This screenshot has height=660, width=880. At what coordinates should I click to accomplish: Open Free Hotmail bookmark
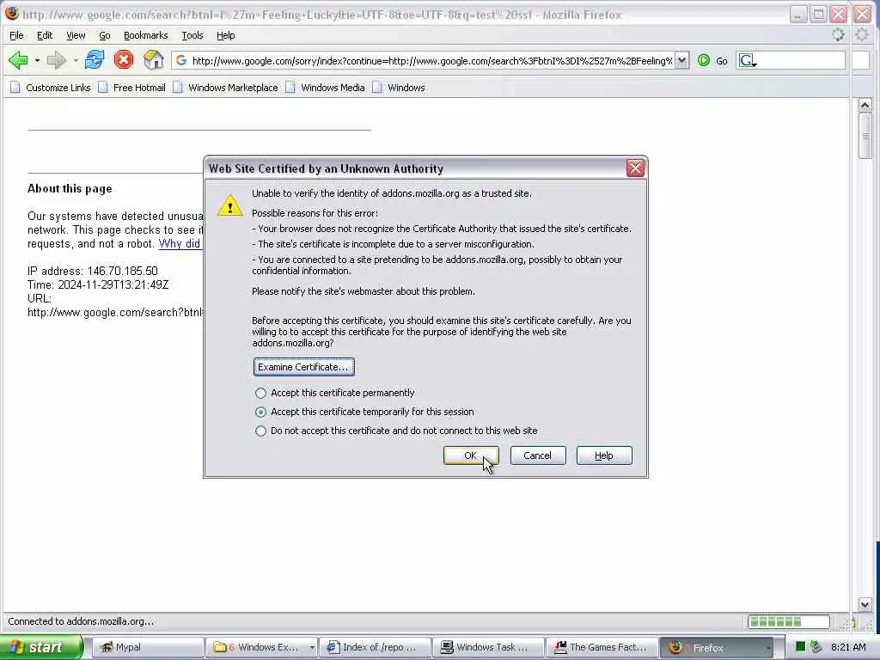pyautogui.click(x=131, y=88)
